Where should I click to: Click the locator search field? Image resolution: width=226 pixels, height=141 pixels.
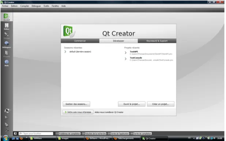tap(36, 134)
